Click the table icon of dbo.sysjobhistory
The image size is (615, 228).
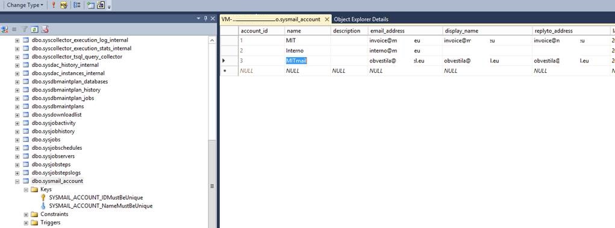pyautogui.click(x=26, y=131)
